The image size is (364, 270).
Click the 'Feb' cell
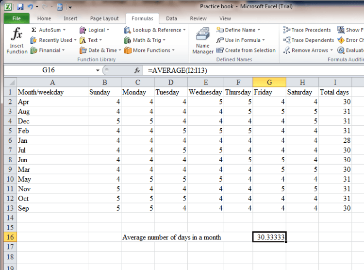coord(52,131)
